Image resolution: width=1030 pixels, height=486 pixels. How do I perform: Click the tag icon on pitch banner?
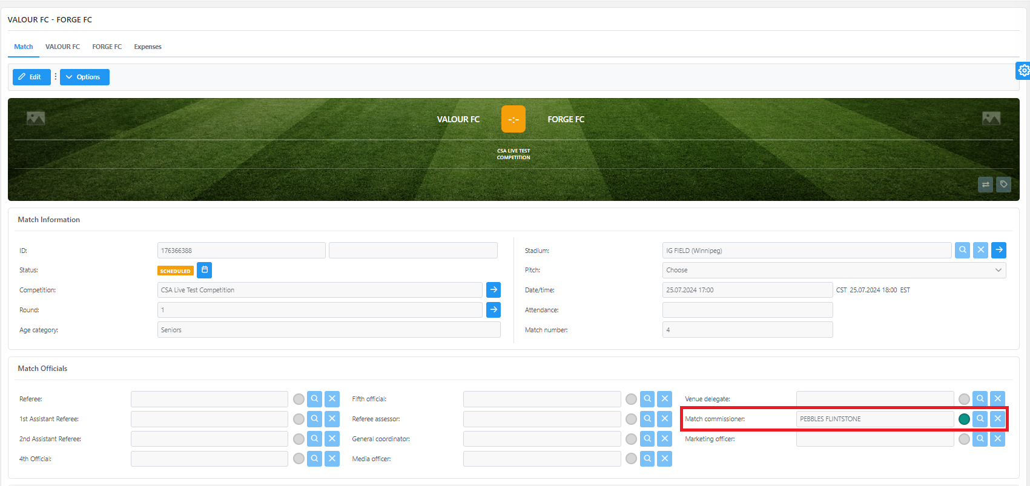(1003, 185)
